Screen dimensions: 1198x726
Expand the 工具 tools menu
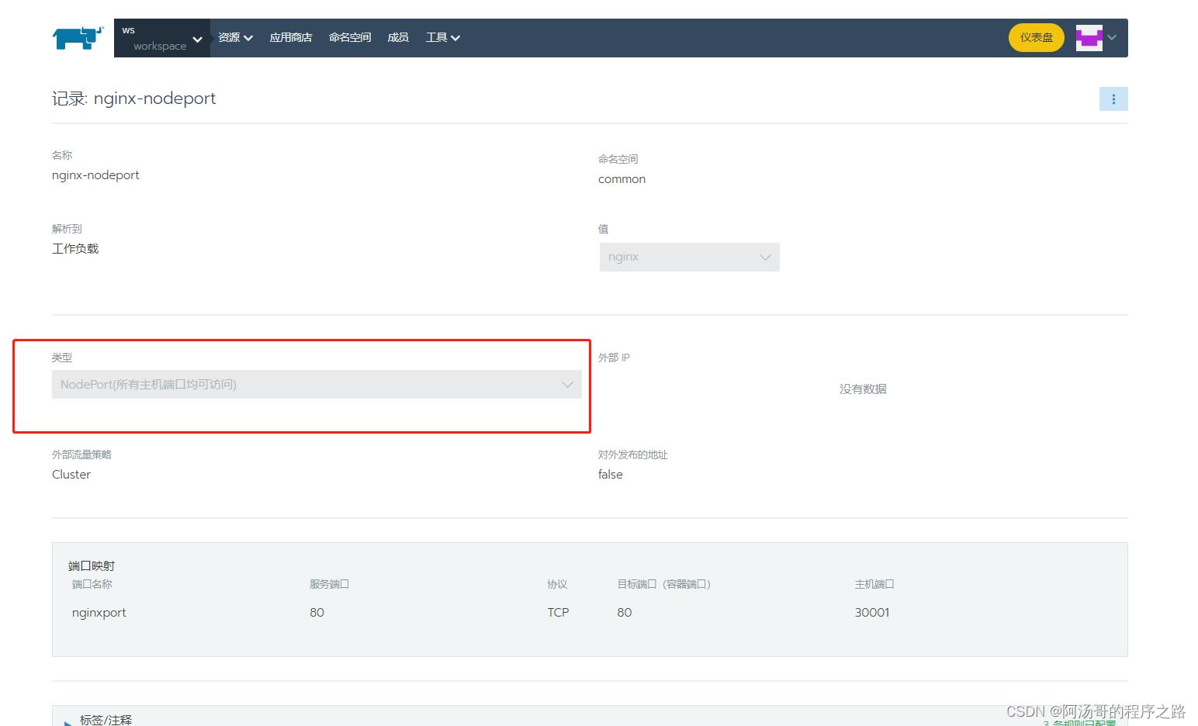(x=443, y=37)
